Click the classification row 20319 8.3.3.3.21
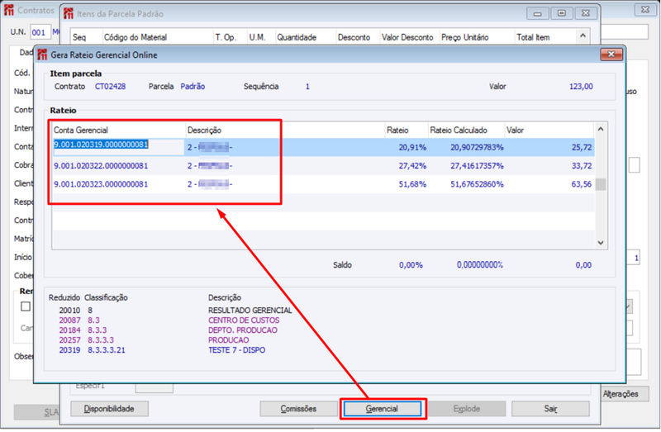Screen dimensions: 661x432 [162, 350]
